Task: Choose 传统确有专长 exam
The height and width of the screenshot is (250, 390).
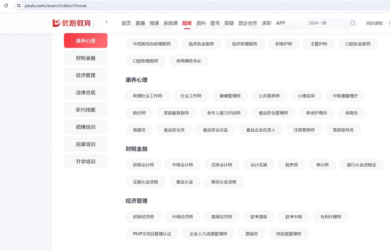Action: pos(189,61)
